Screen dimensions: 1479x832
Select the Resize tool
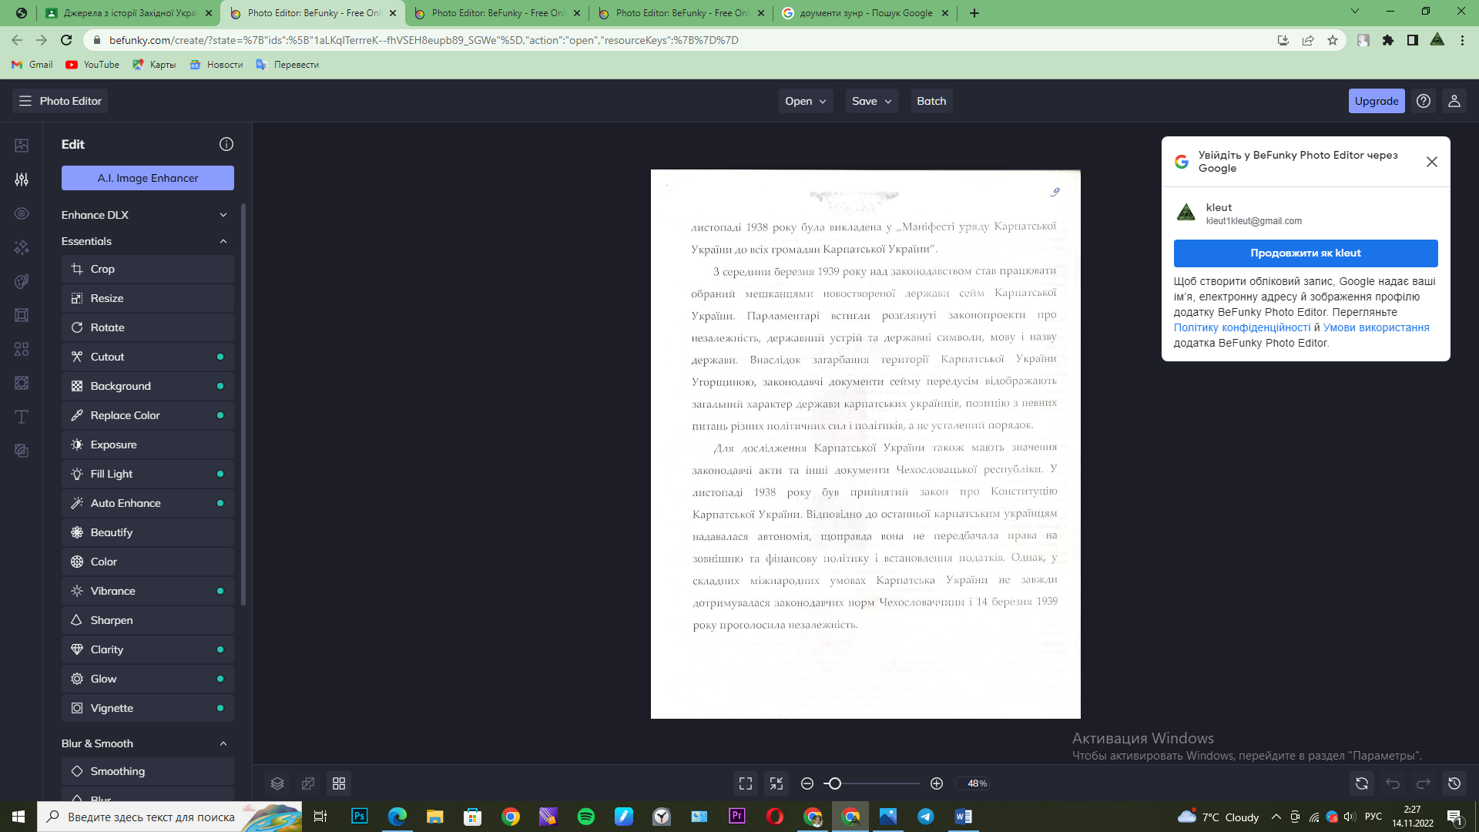coord(148,298)
